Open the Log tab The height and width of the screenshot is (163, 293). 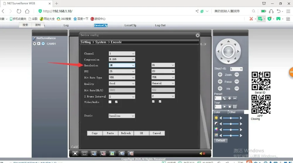coord(66,25)
